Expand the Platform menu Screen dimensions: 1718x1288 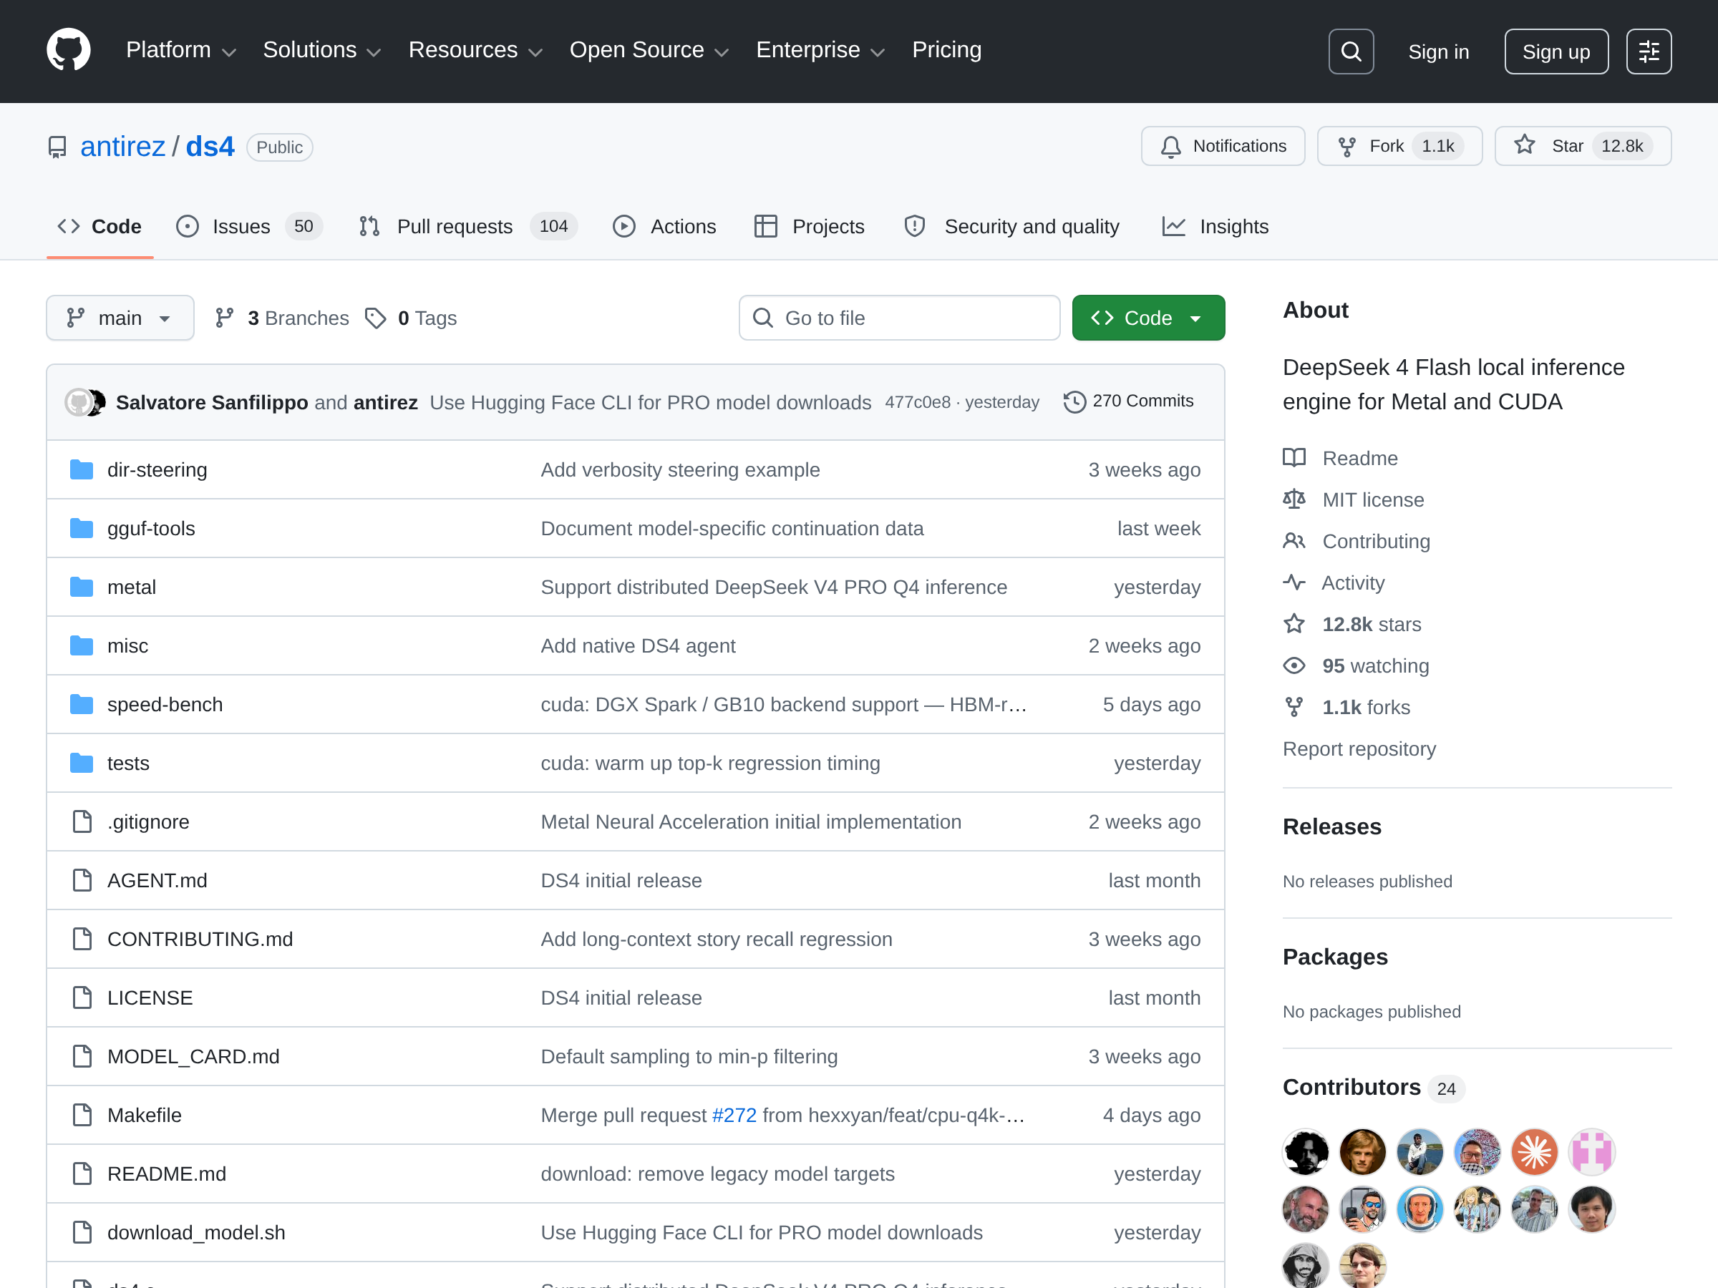point(181,51)
